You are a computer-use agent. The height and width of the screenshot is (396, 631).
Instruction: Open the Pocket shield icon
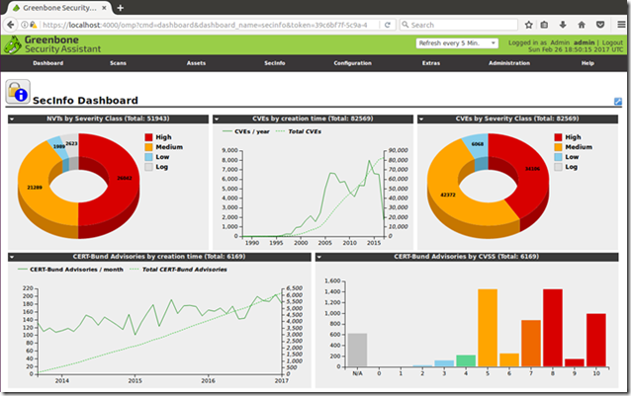[600, 25]
